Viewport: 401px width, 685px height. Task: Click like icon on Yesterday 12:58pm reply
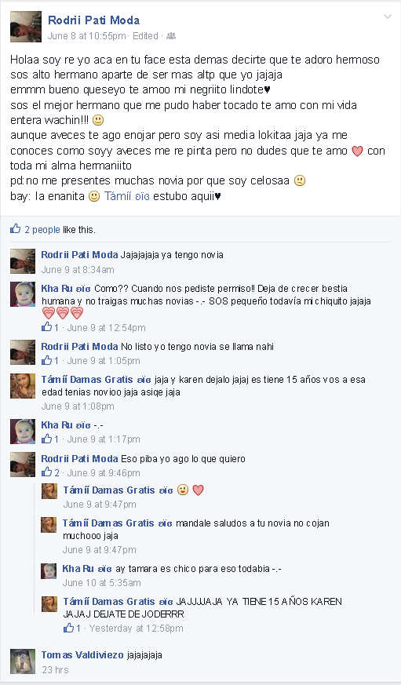click(68, 628)
